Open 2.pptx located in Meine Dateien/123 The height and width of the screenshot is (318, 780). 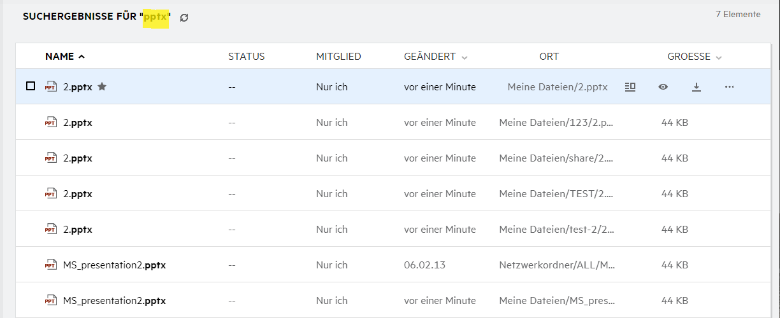[x=78, y=122]
